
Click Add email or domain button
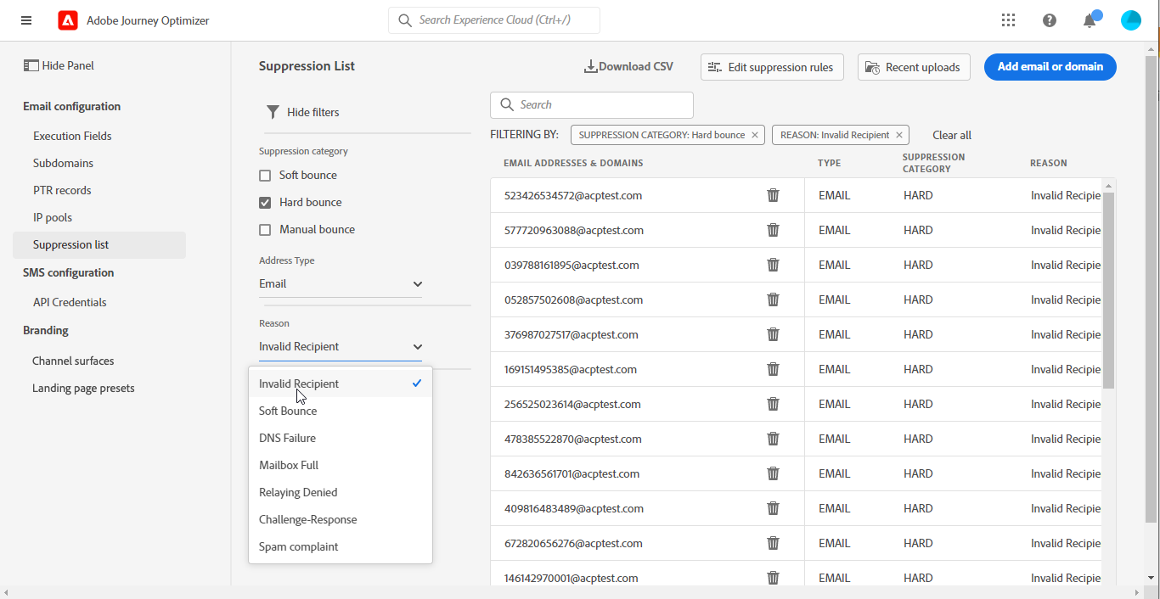click(x=1050, y=67)
